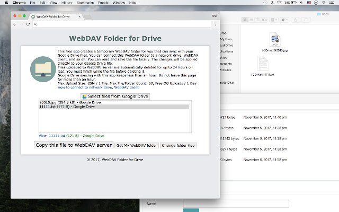Open the Wi-Fi status menu
Screen dimensions: 339x212
(279, 3)
